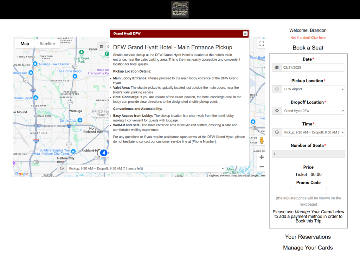Expand the Time dropdown in the booking form

point(313,132)
